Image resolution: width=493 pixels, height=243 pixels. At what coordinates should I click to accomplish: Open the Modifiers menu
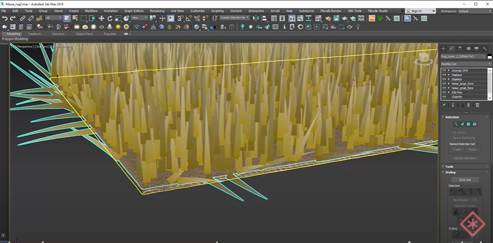tap(91, 11)
